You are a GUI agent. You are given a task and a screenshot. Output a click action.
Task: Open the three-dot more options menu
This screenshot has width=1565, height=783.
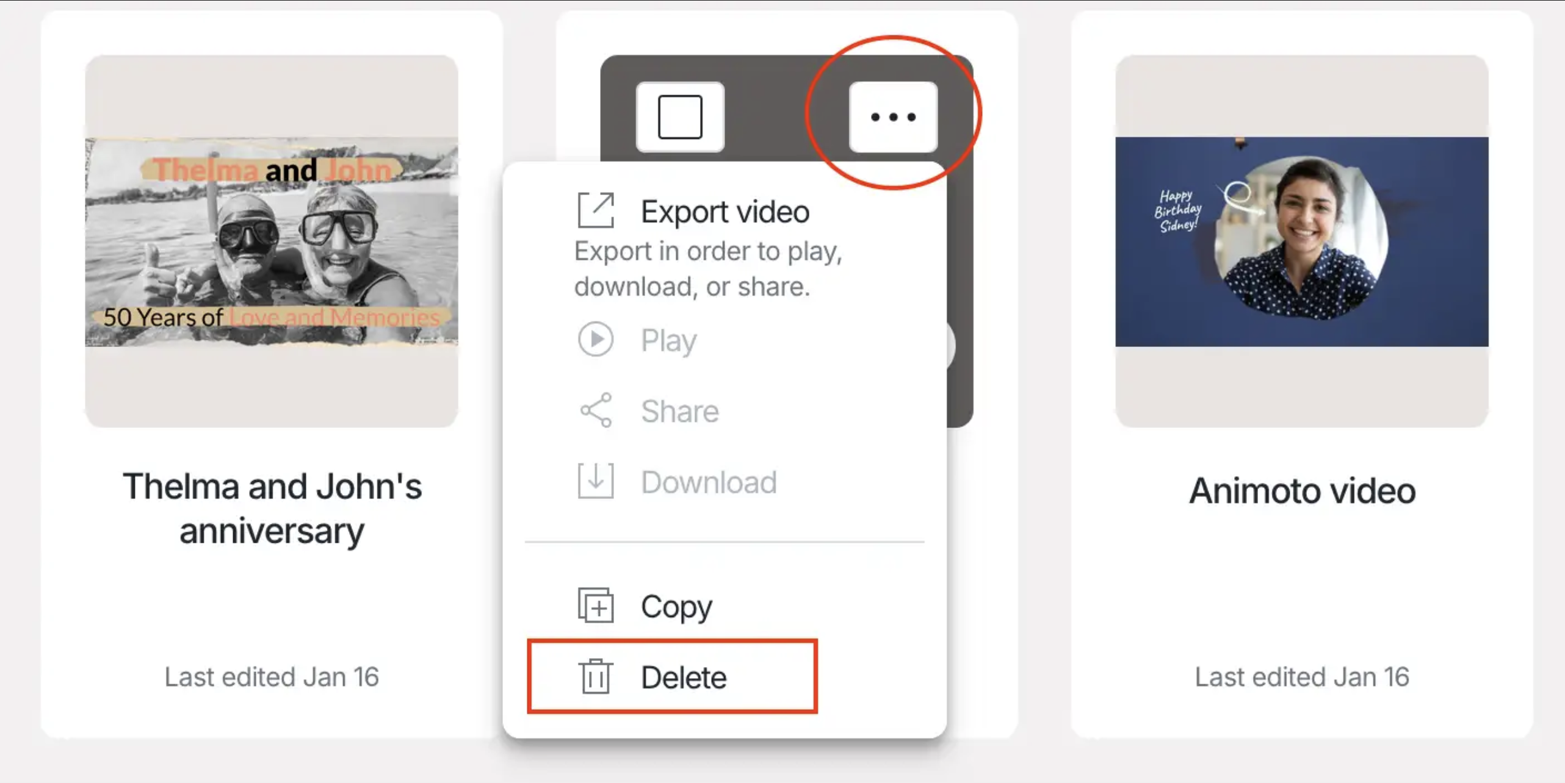[x=892, y=116]
